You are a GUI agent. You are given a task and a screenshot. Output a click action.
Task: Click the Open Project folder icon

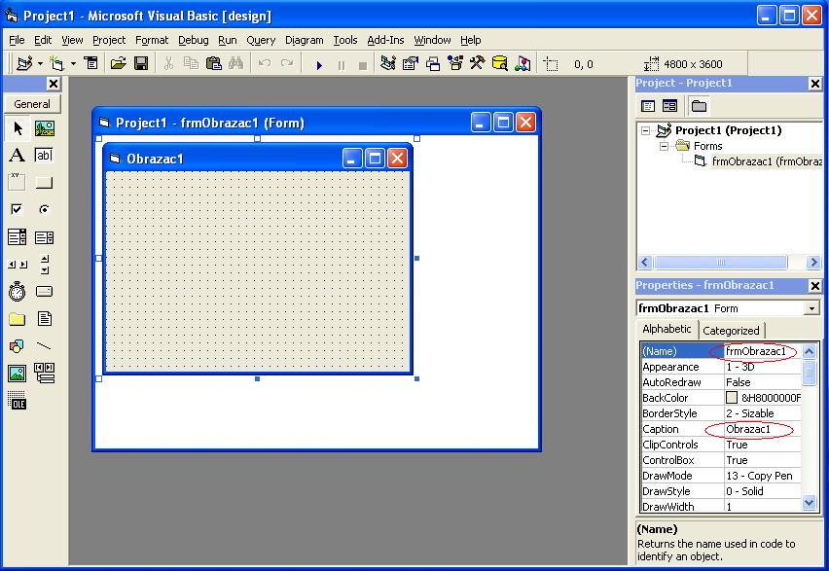pyautogui.click(x=119, y=64)
